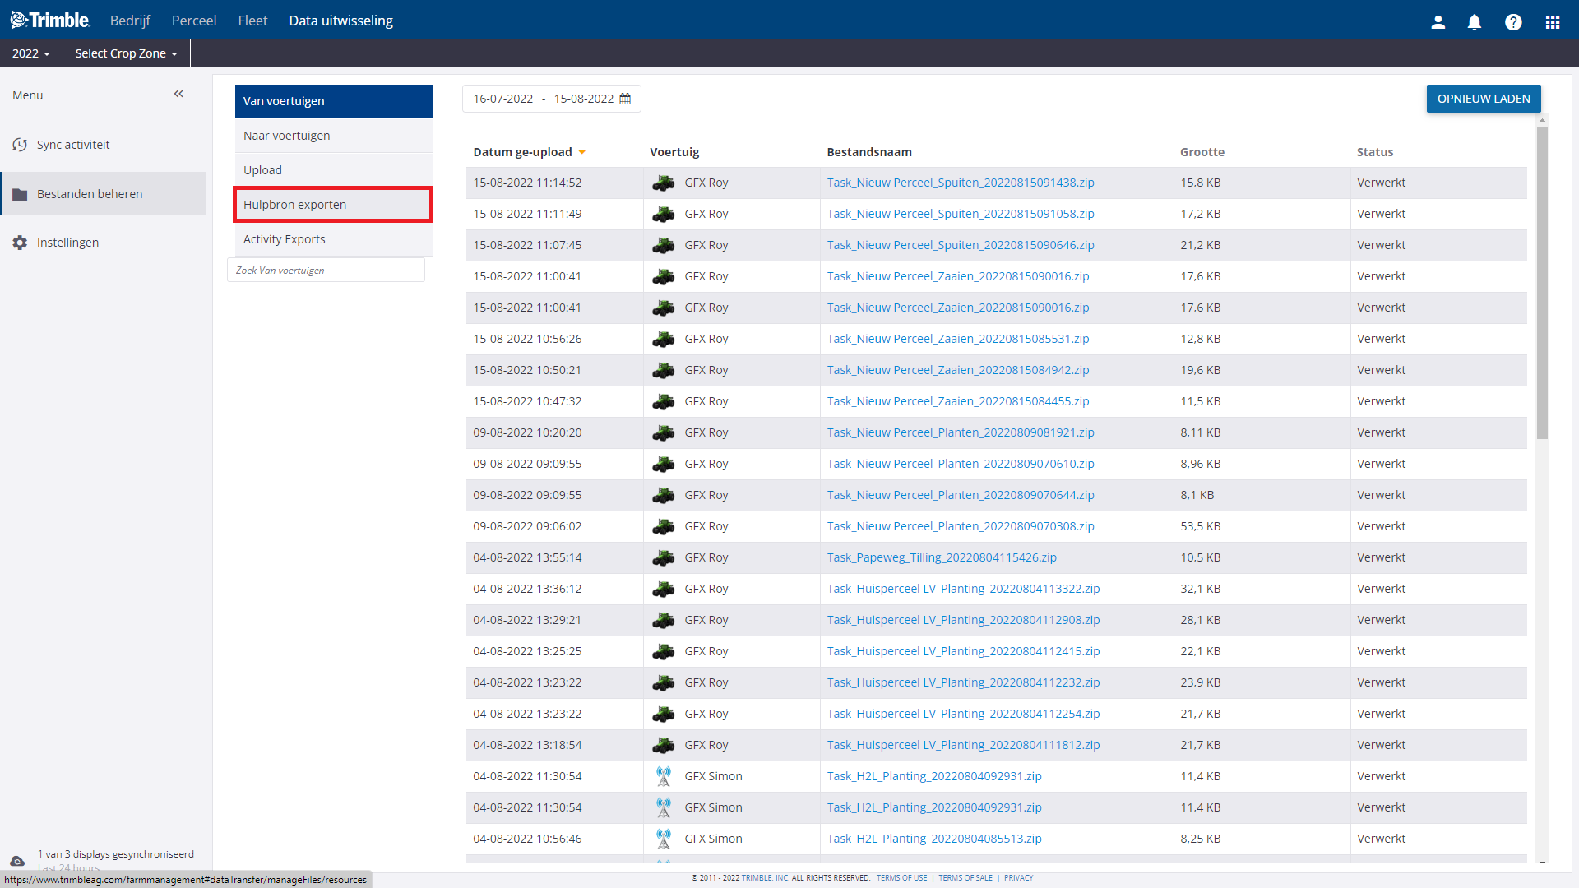Open the Fleet menu

(x=252, y=21)
